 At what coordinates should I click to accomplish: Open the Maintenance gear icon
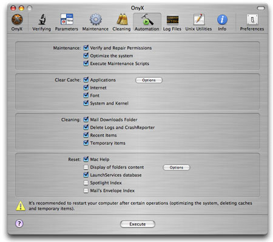tap(95, 19)
